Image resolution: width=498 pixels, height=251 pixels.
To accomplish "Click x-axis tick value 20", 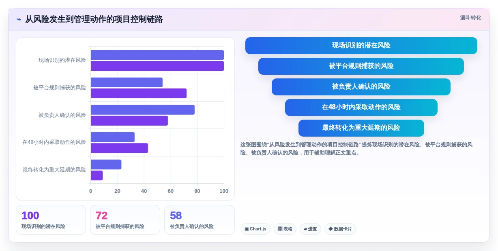I will tap(117, 191).
